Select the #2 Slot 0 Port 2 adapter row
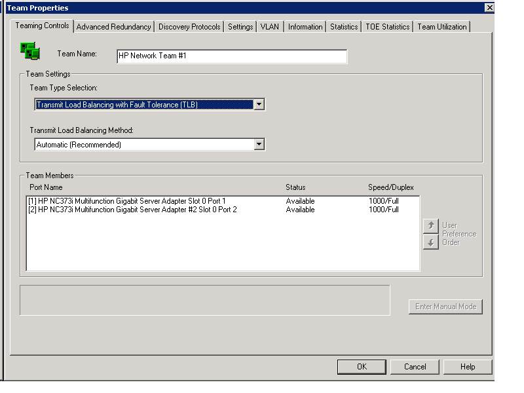This screenshot has width=524, height=393. (x=223, y=210)
